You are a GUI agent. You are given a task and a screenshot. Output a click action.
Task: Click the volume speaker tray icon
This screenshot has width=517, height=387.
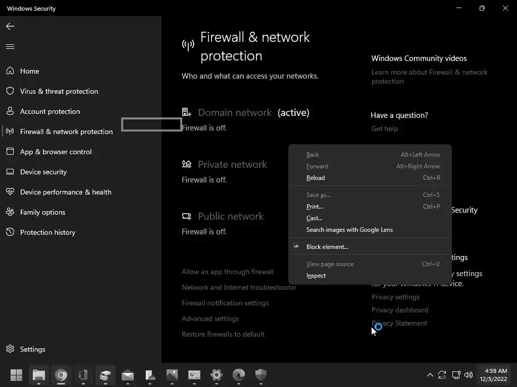point(468,375)
